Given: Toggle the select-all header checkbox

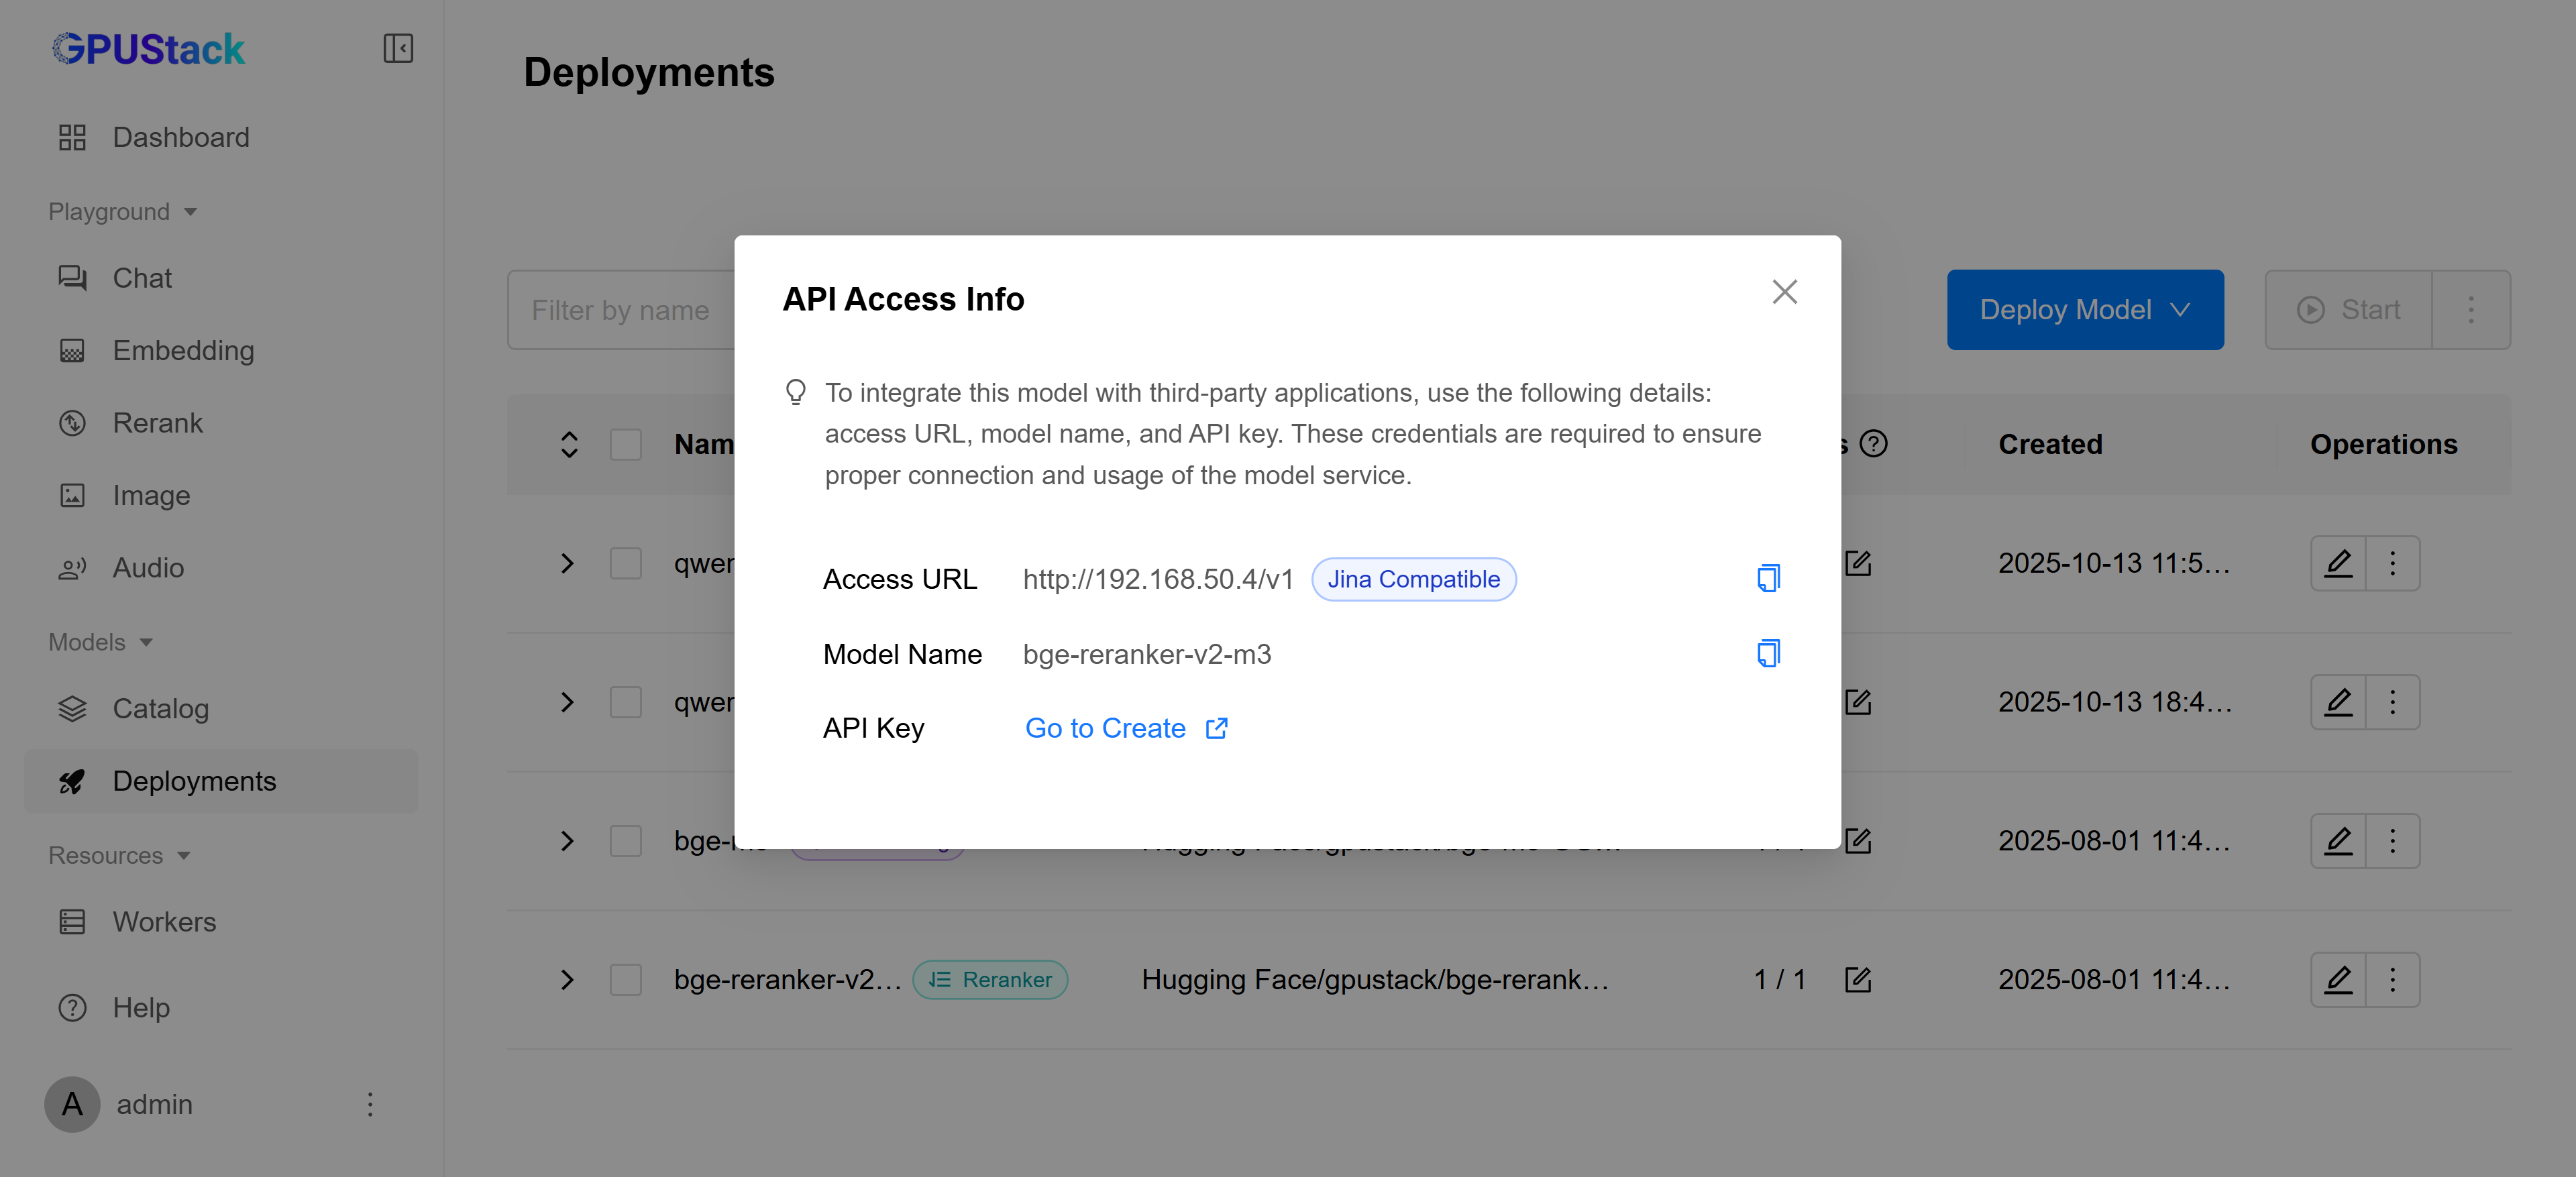Looking at the screenshot, I should tap(626, 444).
